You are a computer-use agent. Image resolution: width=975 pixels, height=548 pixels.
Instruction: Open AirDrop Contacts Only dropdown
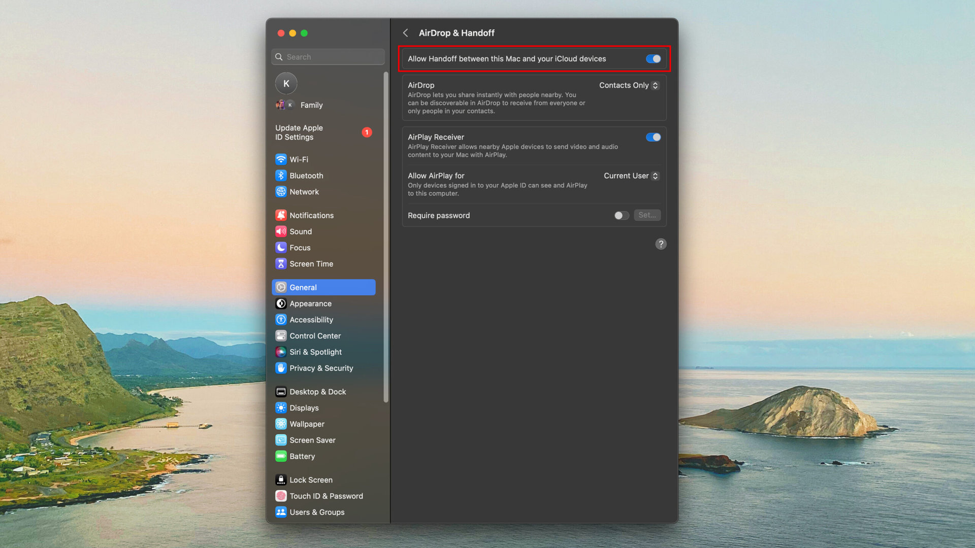click(629, 85)
